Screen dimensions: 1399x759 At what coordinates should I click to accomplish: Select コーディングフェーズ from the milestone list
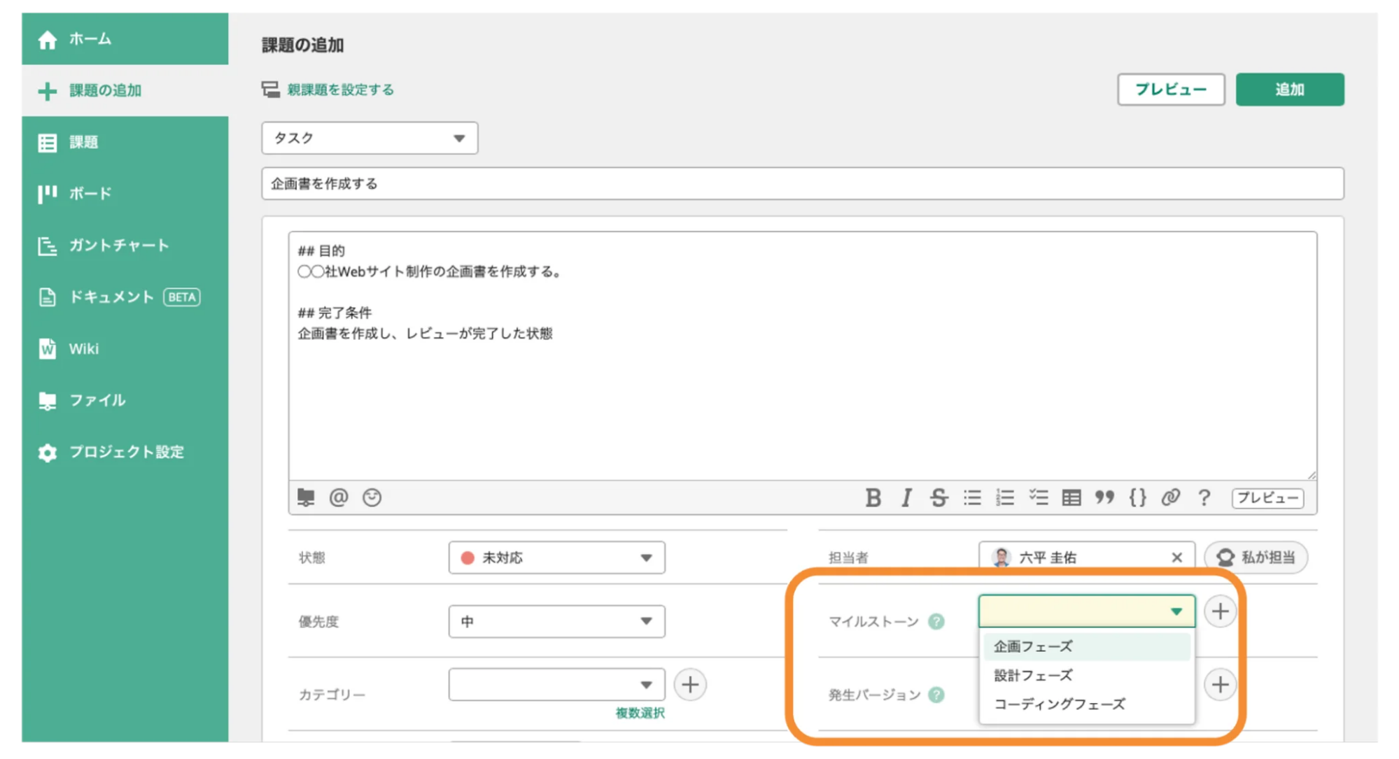click(x=1086, y=704)
